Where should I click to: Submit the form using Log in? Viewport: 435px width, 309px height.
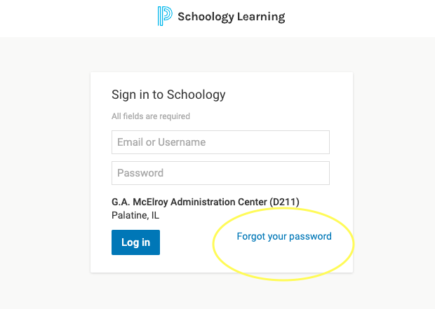(135, 242)
